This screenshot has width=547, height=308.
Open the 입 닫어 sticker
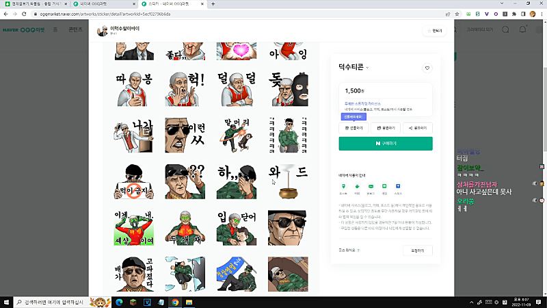(x=237, y=228)
